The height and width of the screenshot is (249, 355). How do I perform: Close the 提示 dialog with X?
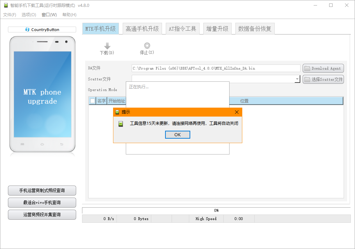pyautogui.click(x=236, y=112)
